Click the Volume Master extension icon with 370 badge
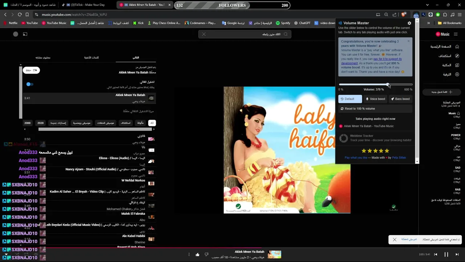 [416, 15]
